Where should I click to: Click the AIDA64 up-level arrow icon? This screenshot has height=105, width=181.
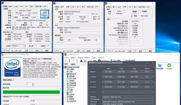[x=73, y=61]
